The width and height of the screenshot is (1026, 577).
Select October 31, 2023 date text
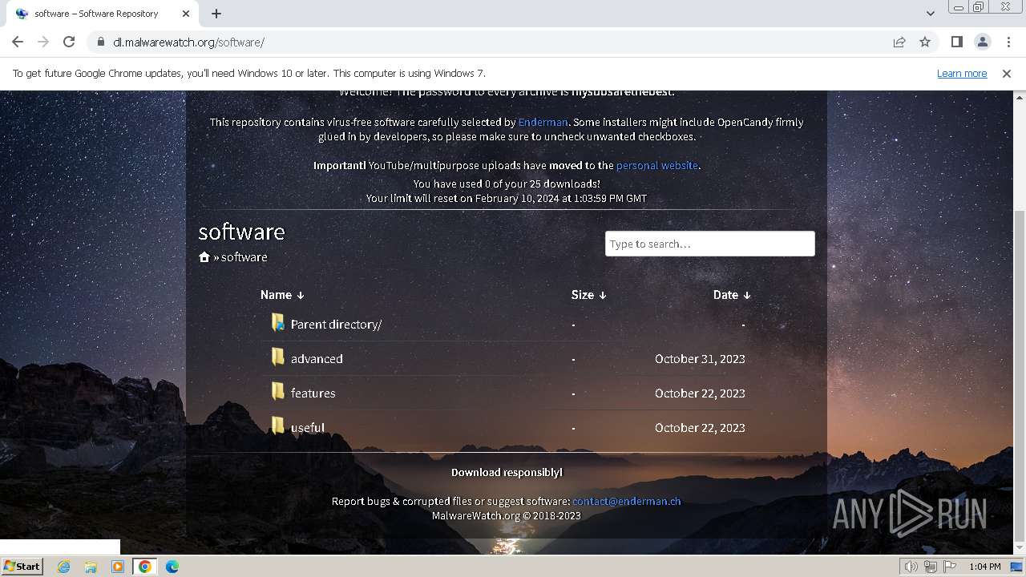(700, 359)
